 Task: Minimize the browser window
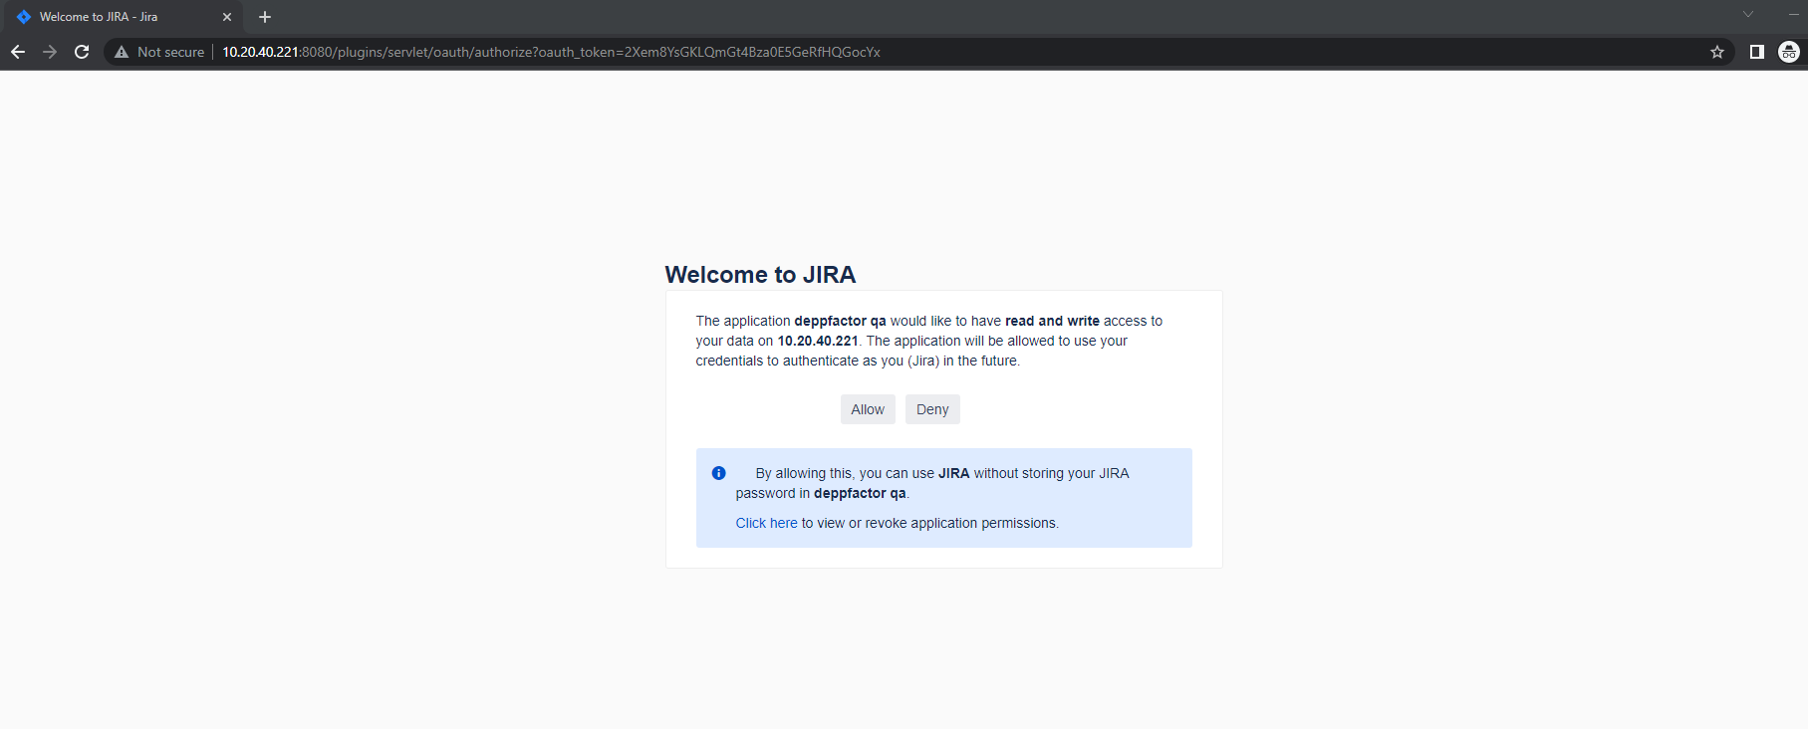[x=1793, y=15]
